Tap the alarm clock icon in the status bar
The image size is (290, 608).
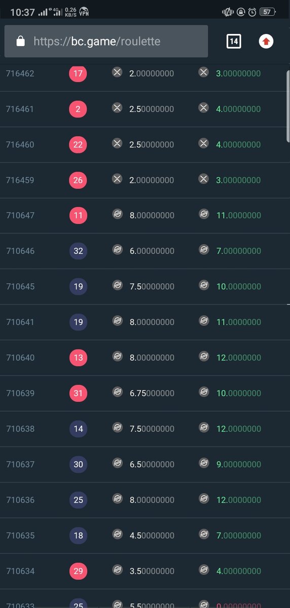pos(252,12)
